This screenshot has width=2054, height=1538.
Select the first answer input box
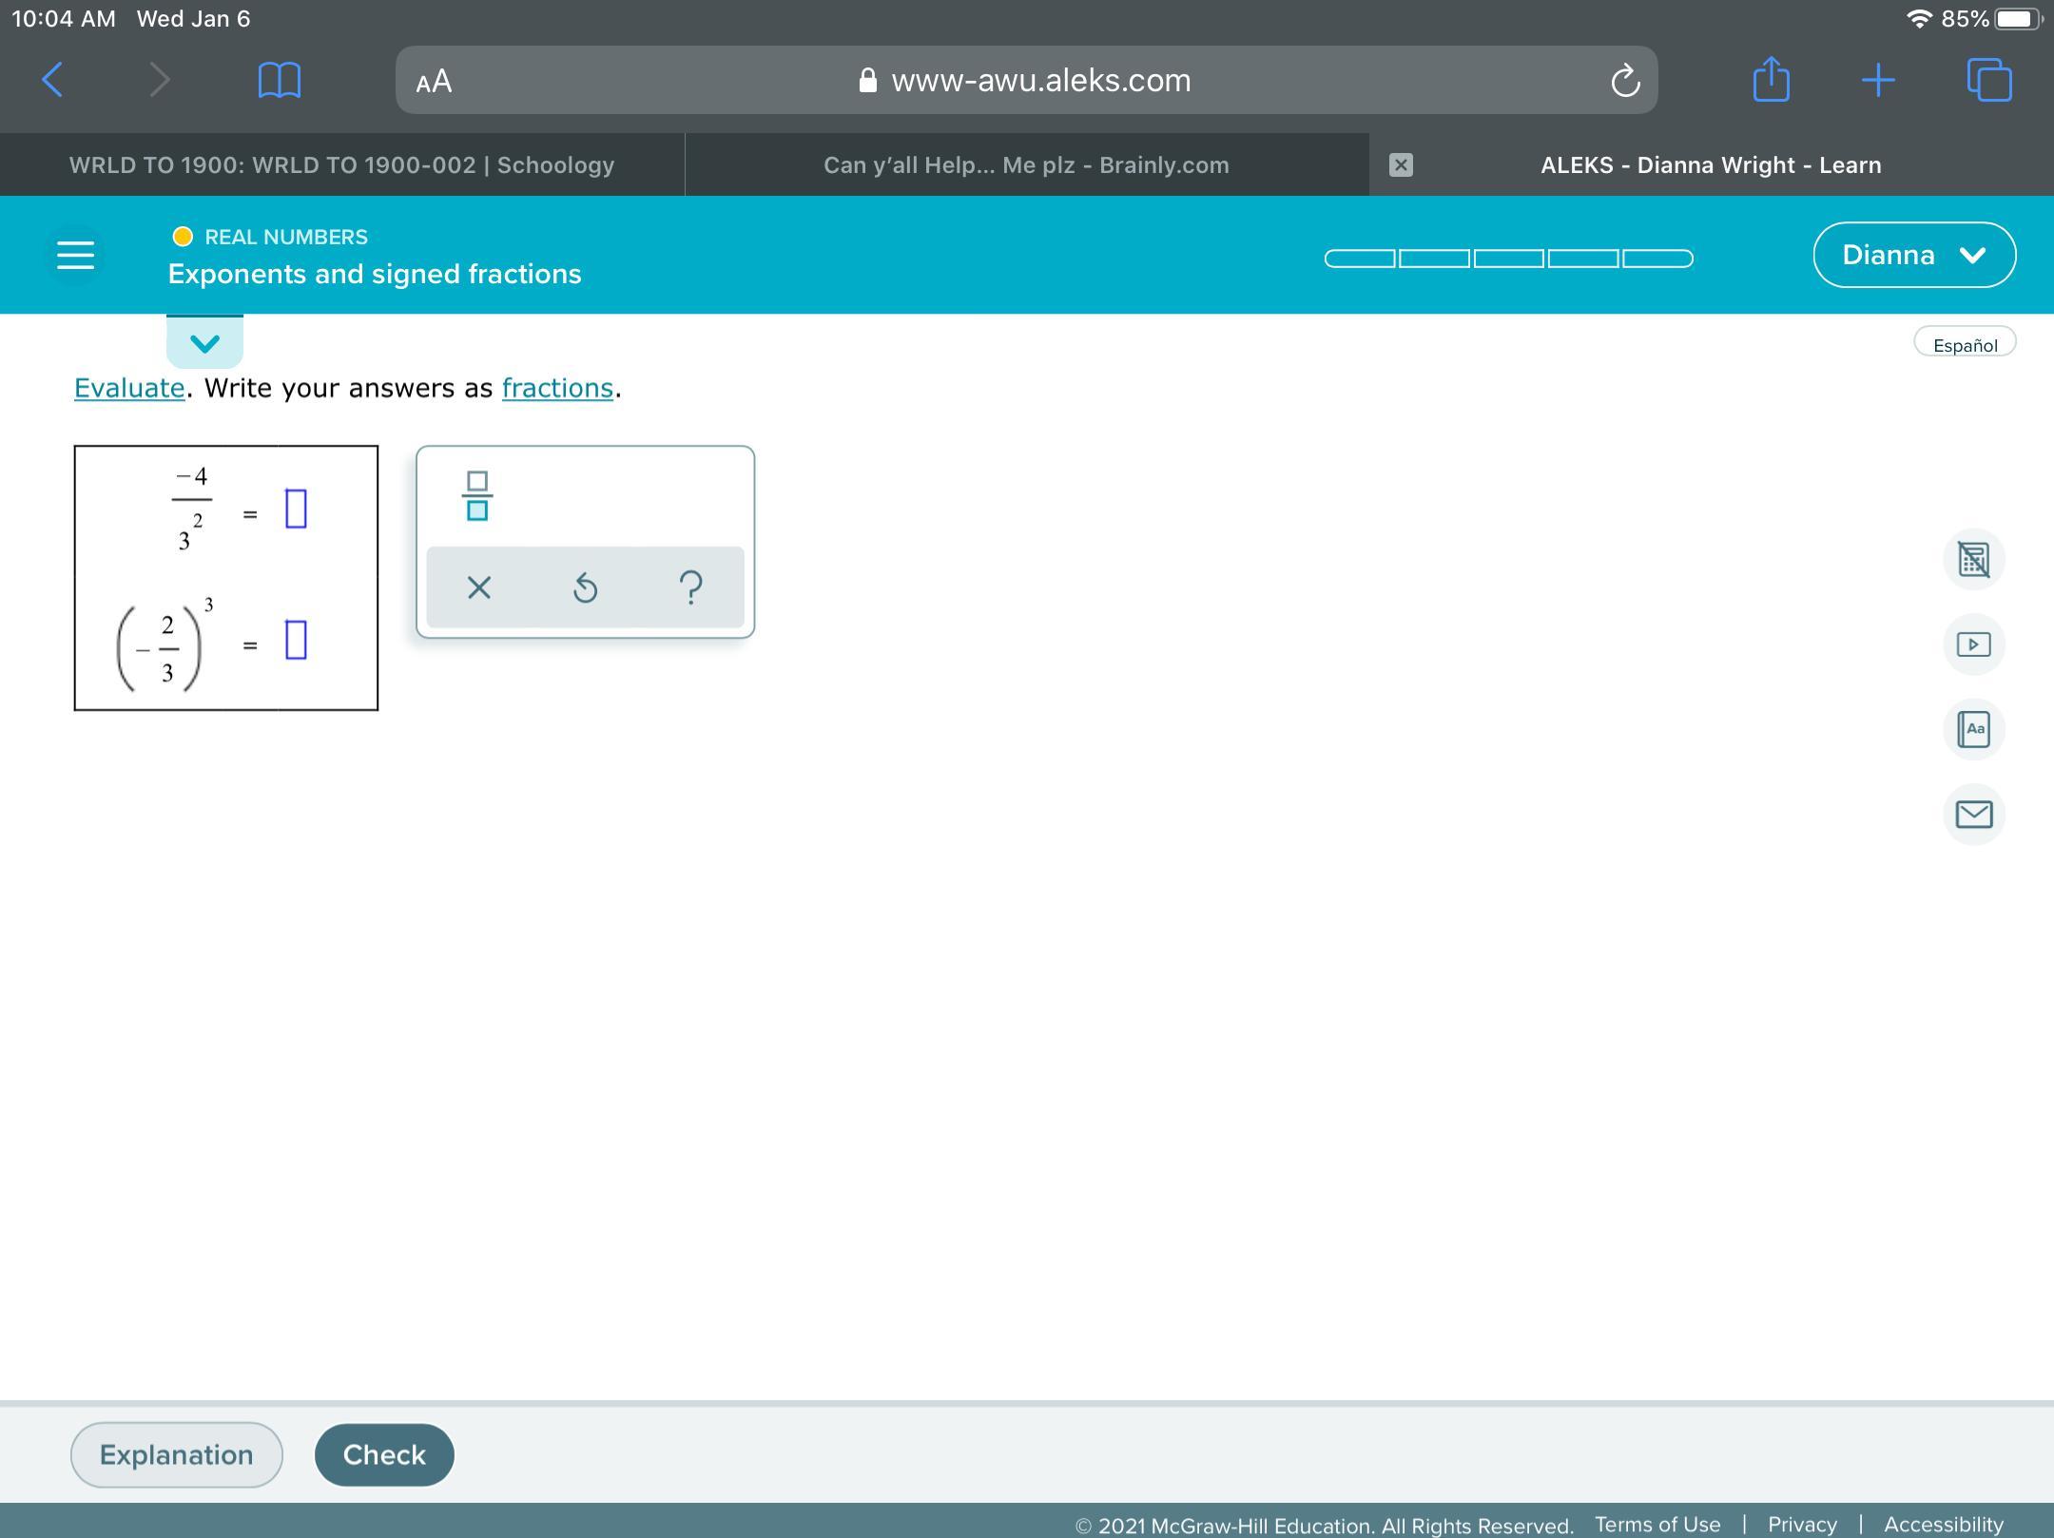[x=296, y=509]
